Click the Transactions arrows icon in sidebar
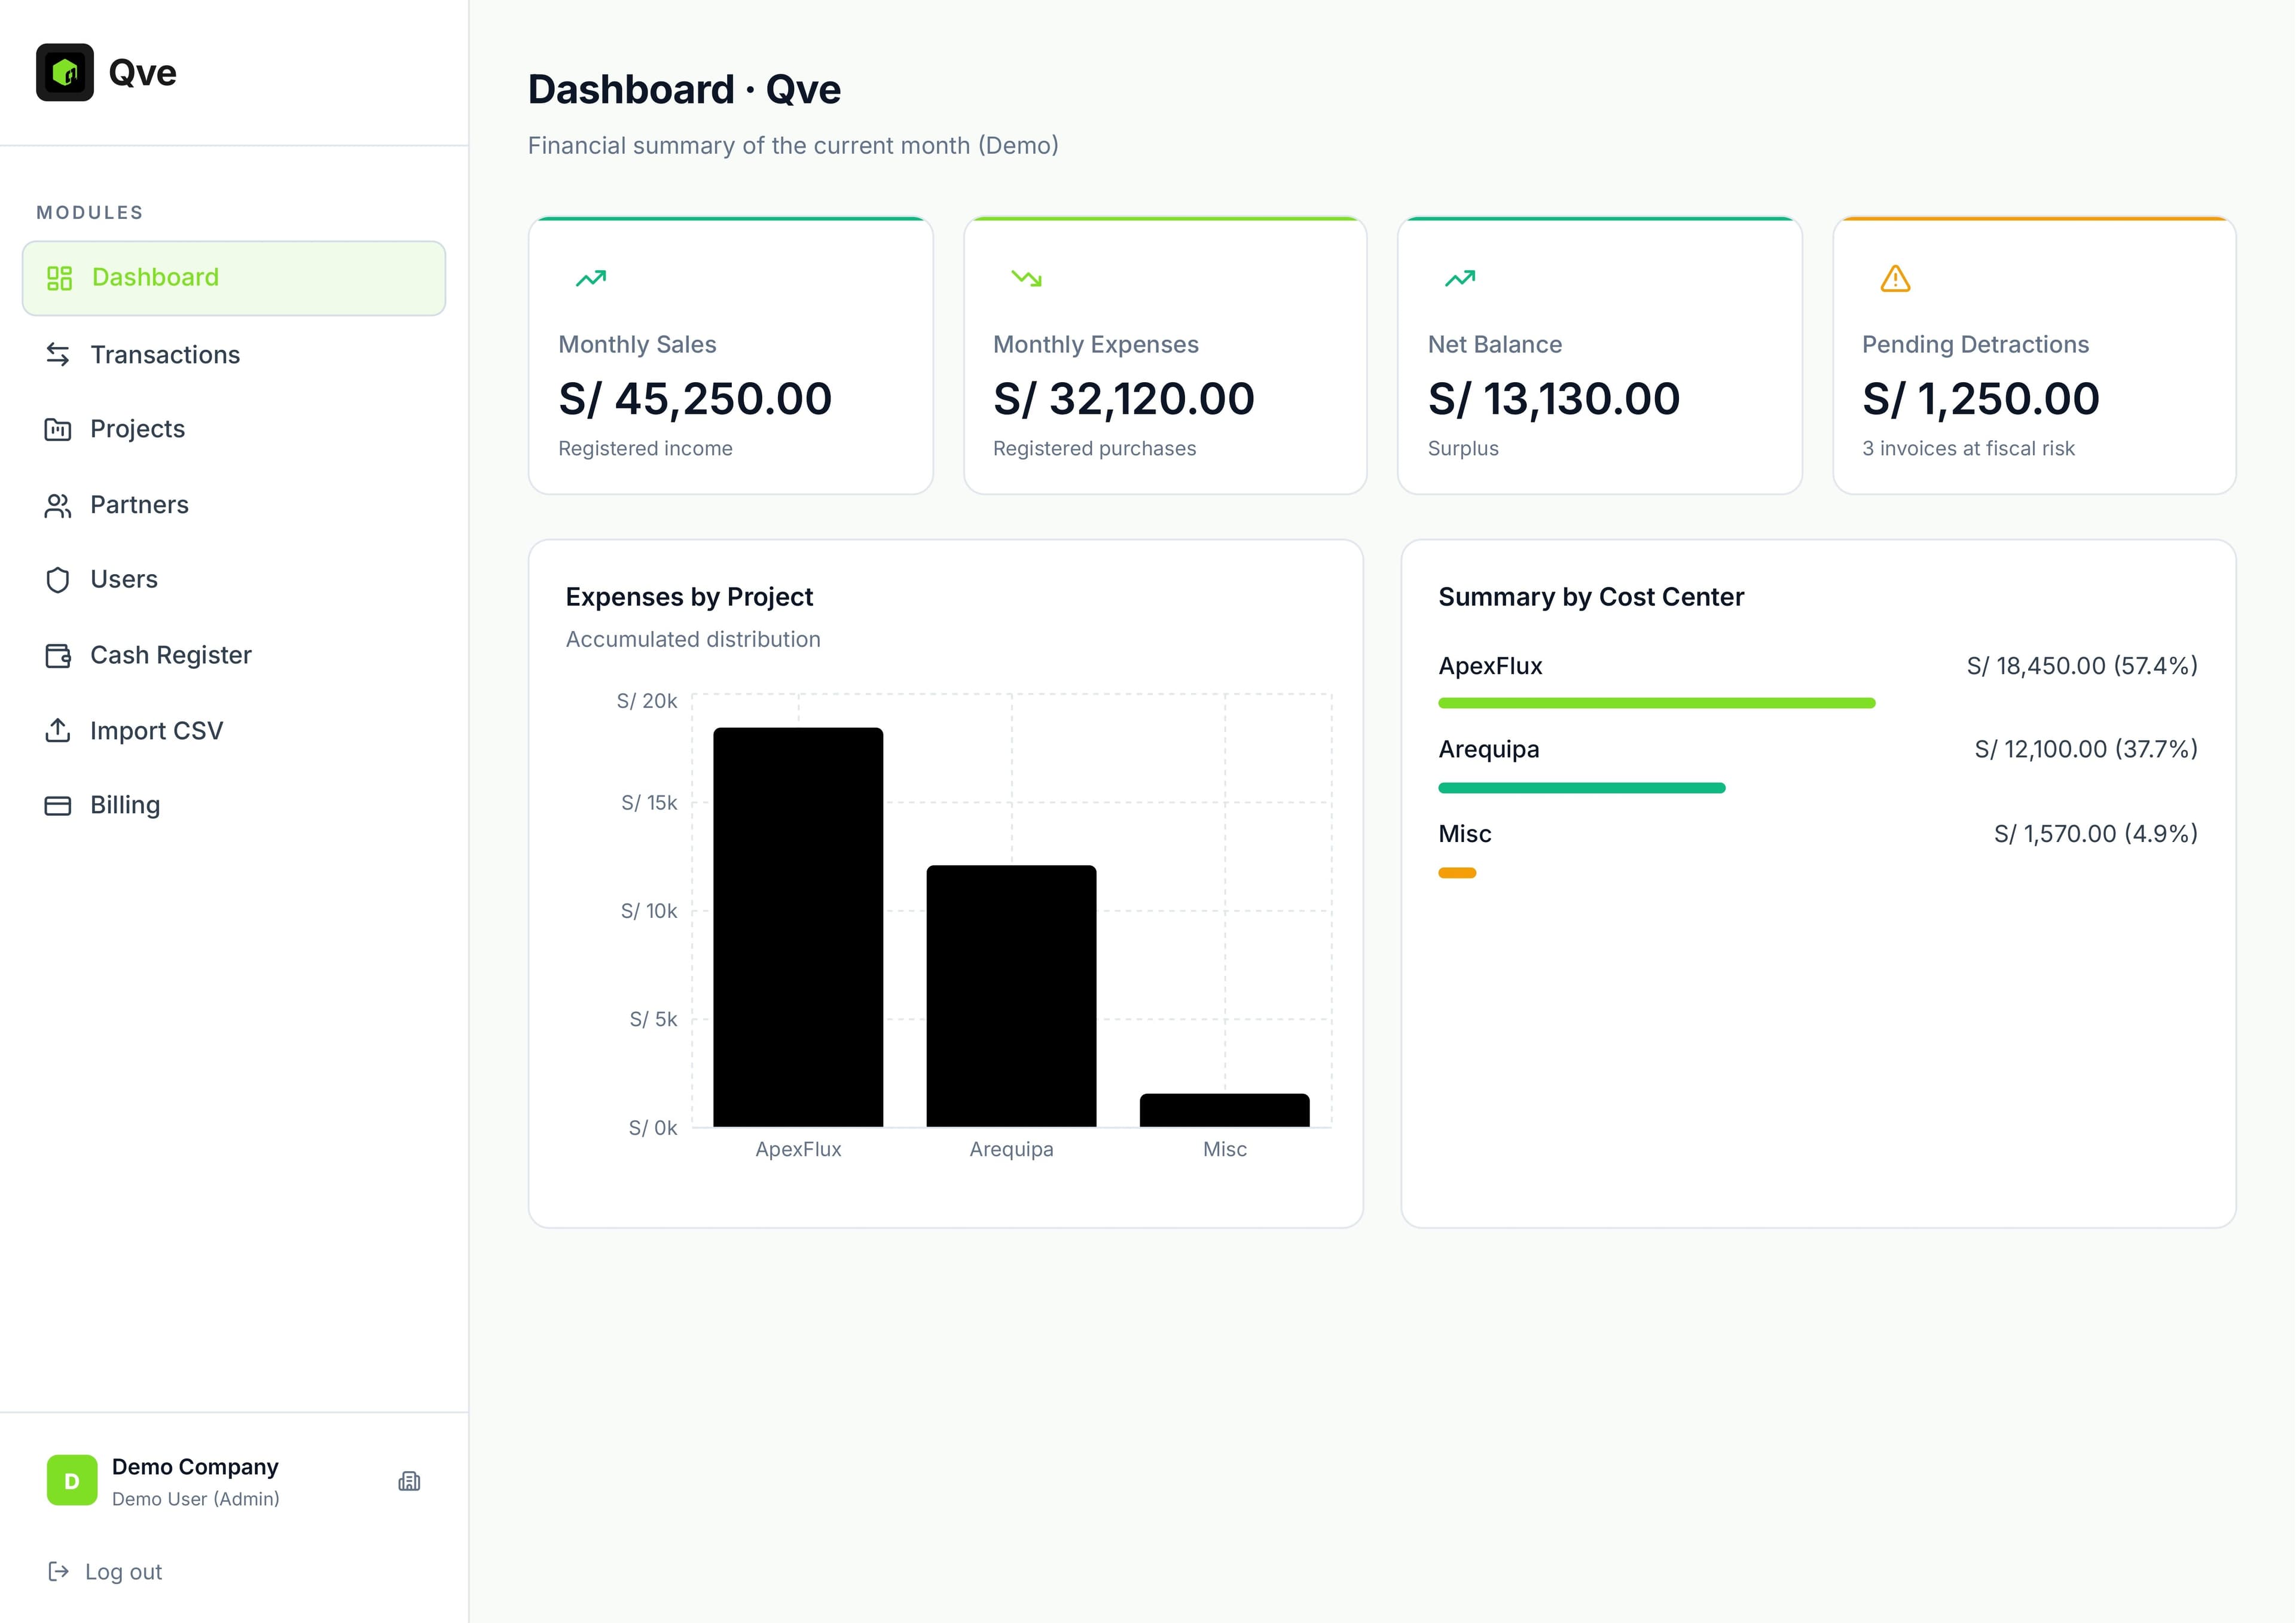Viewport: 2296px width, 1623px height. [x=59, y=354]
